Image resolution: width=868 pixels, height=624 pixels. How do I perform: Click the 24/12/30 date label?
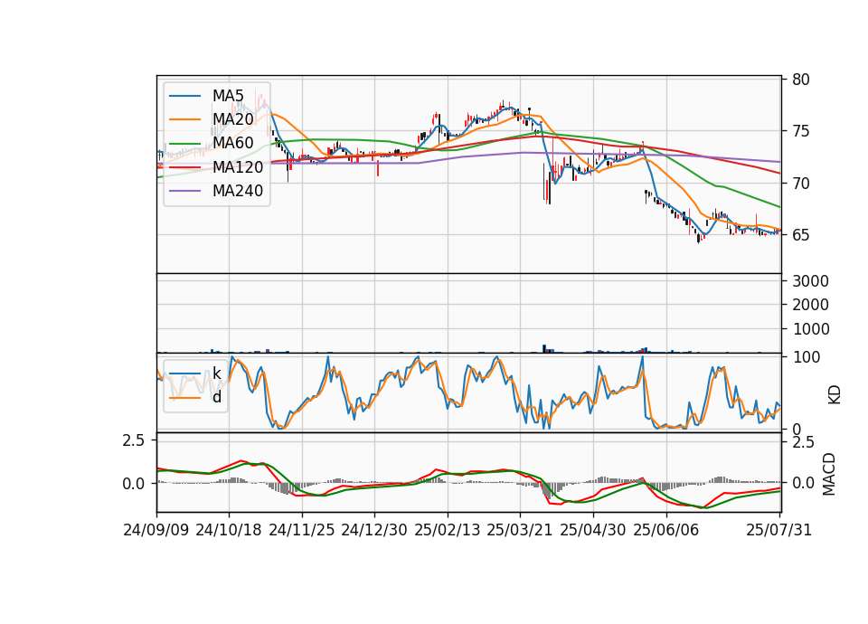(x=374, y=530)
